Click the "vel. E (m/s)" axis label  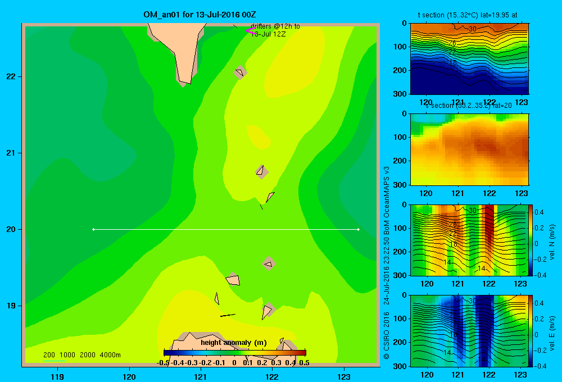[552, 333]
